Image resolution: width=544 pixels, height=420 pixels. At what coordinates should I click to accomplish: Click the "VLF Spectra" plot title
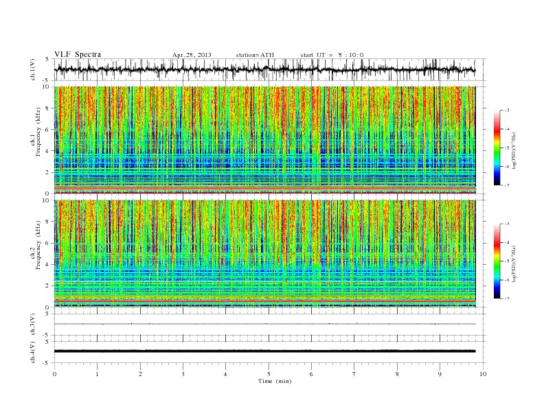click(x=78, y=54)
